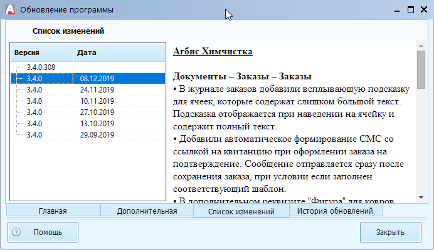Image resolution: width=434 pixels, height=250 pixels.
Task: Select the version dated 27.10.2019
Action: click(x=88, y=112)
